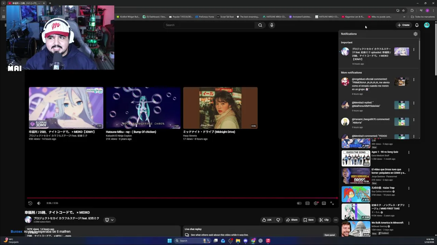Toggle the autoplay switch
The image size is (437, 245).
(x=299, y=203)
